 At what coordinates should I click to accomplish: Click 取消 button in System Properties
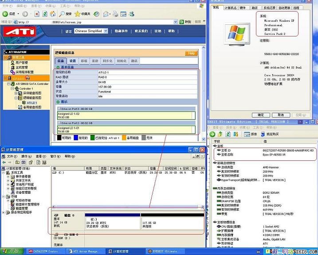tap(281, 115)
